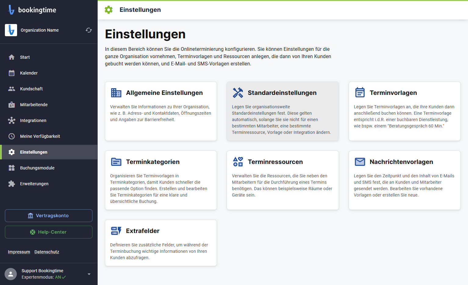The width and height of the screenshot is (468, 285).
Task: Open the Allgemeine Einstellungen card title
Action: click(164, 93)
